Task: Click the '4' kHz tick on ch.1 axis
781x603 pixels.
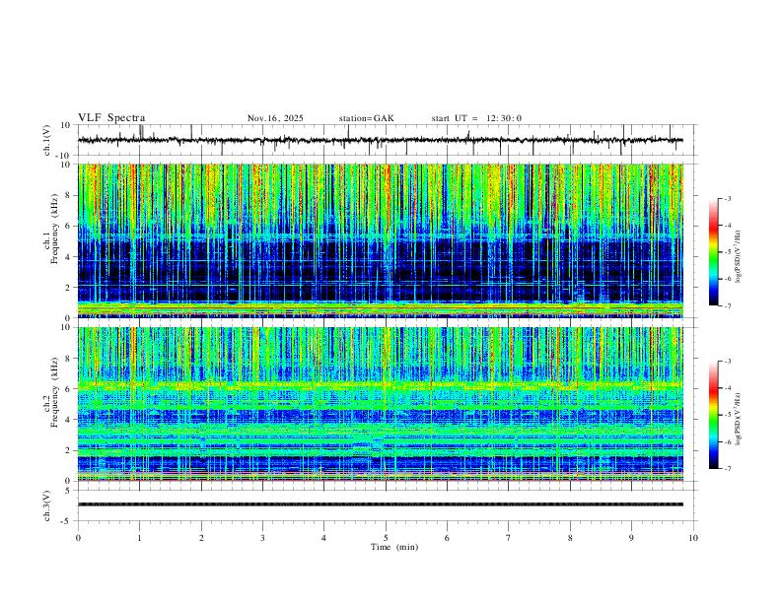Action: click(68, 257)
